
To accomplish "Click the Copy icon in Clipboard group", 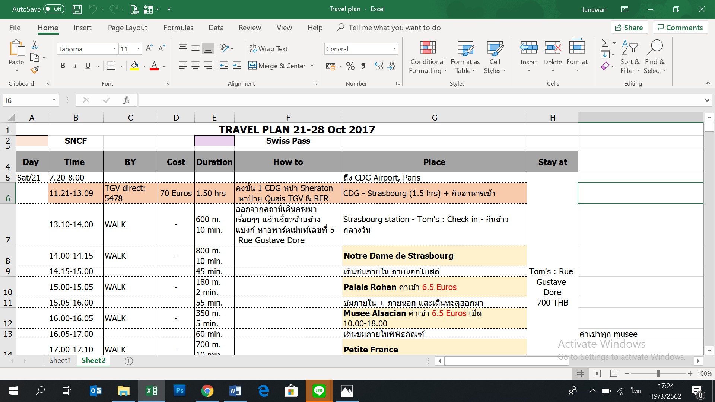I will click(x=35, y=57).
